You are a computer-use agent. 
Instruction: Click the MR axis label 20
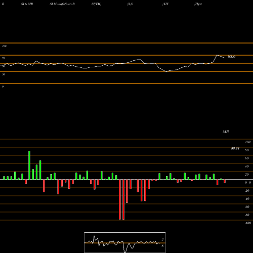pos(247,175)
